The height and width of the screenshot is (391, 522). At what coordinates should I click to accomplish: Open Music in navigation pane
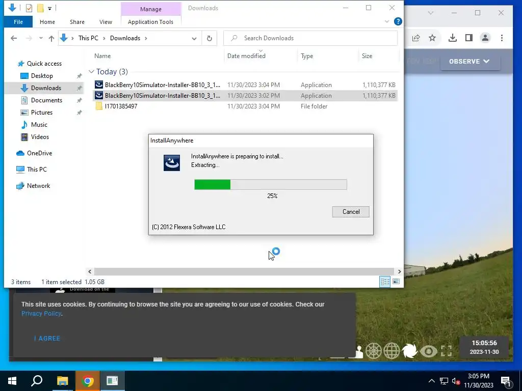[x=39, y=125]
